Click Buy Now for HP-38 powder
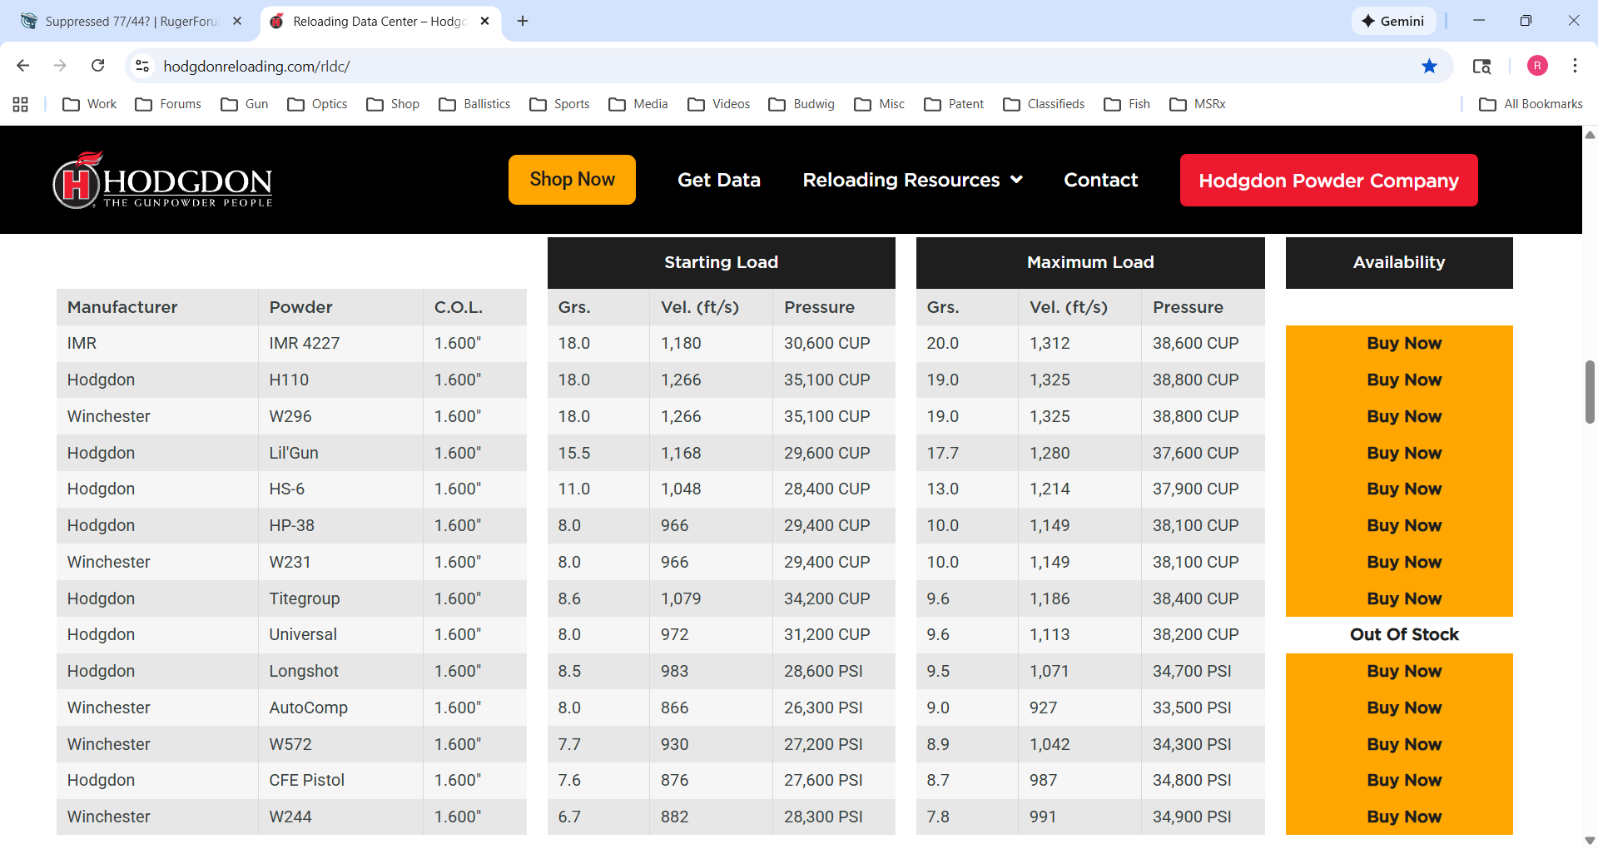This screenshot has height=849, width=1598. click(x=1403, y=526)
